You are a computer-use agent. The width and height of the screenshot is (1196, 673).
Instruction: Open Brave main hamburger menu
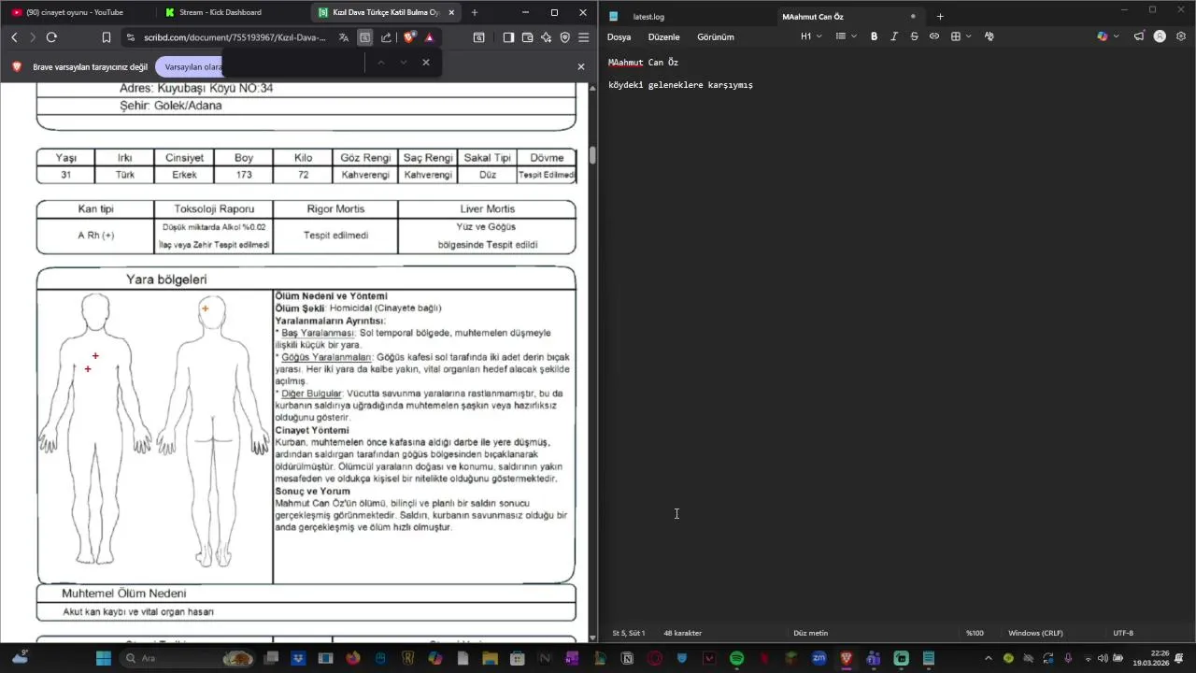tap(584, 37)
